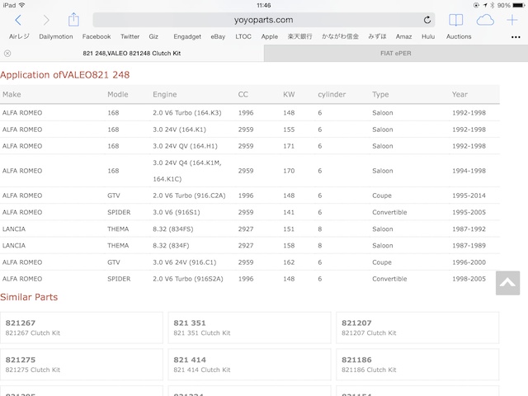Tap the yoyoparts.com address bar
Viewport: 528px width, 396px height.
coord(264,20)
